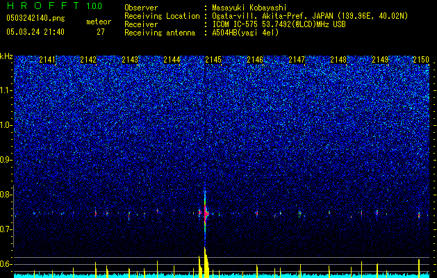Viewport: 437px width, 278px height.
Task: Click the 'Receiving antenna' field label
Action: coord(160,33)
